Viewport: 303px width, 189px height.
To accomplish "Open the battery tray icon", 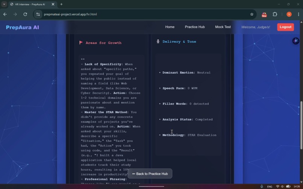I will click(288, 186).
